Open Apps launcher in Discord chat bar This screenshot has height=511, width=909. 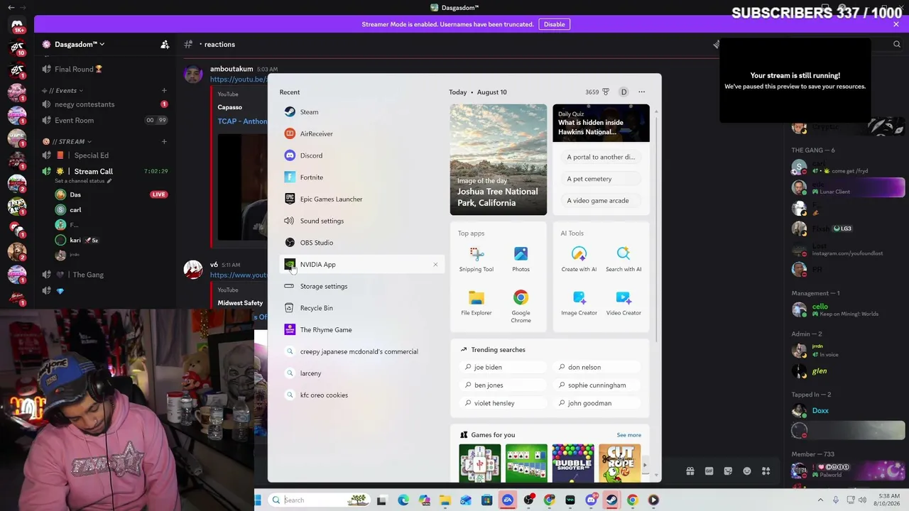tap(766, 471)
